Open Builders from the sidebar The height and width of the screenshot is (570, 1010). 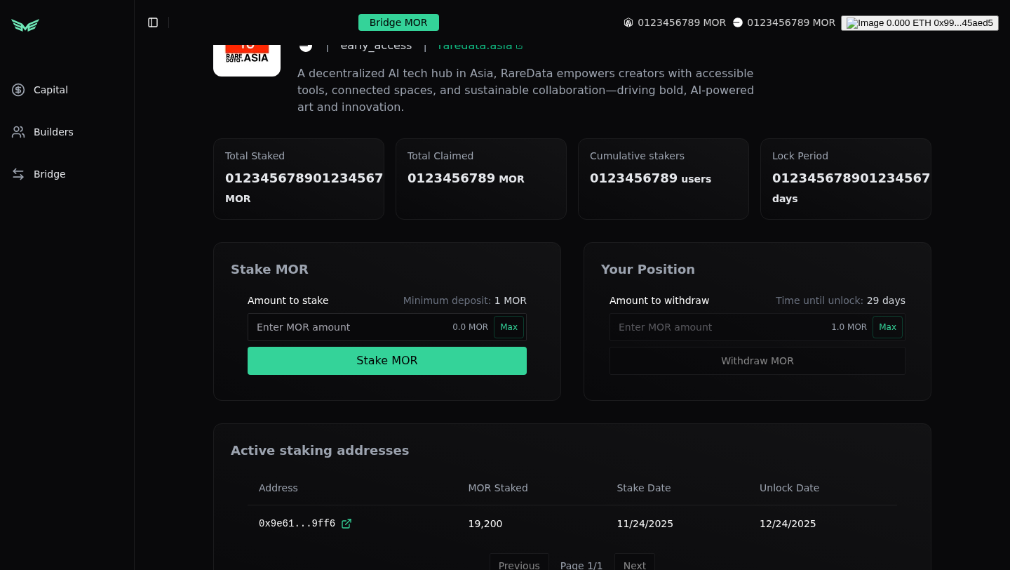tap(53, 132)
